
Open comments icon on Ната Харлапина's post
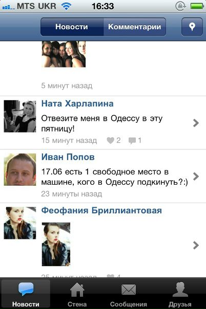pos(132,141)
